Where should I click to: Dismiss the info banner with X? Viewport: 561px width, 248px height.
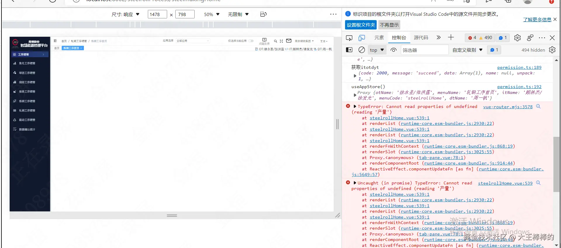555,19
